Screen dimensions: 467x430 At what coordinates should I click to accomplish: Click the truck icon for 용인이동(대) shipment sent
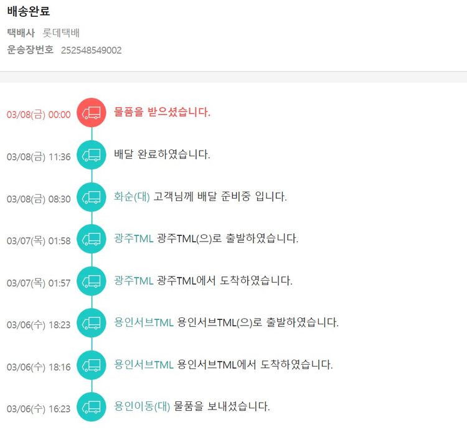[92, 407]
